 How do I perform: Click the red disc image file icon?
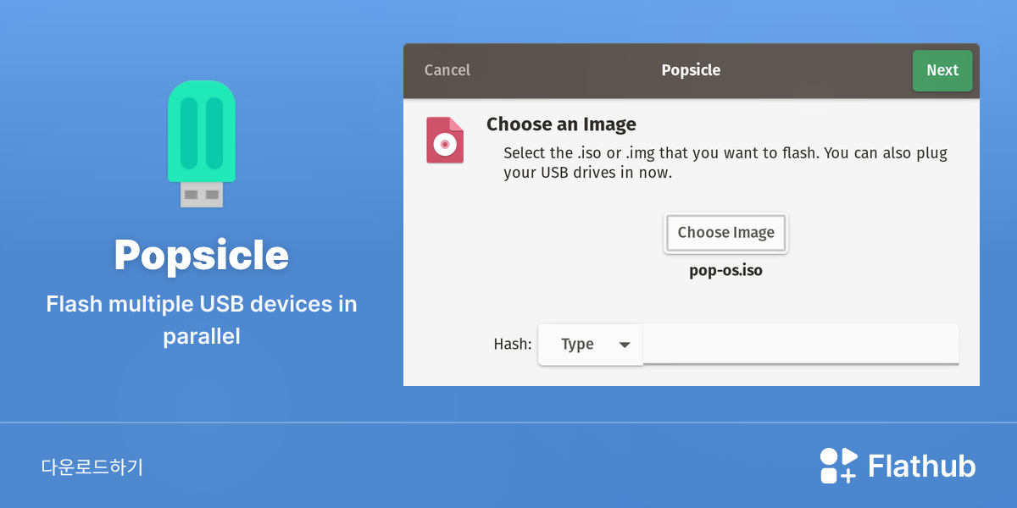point(445,141)
